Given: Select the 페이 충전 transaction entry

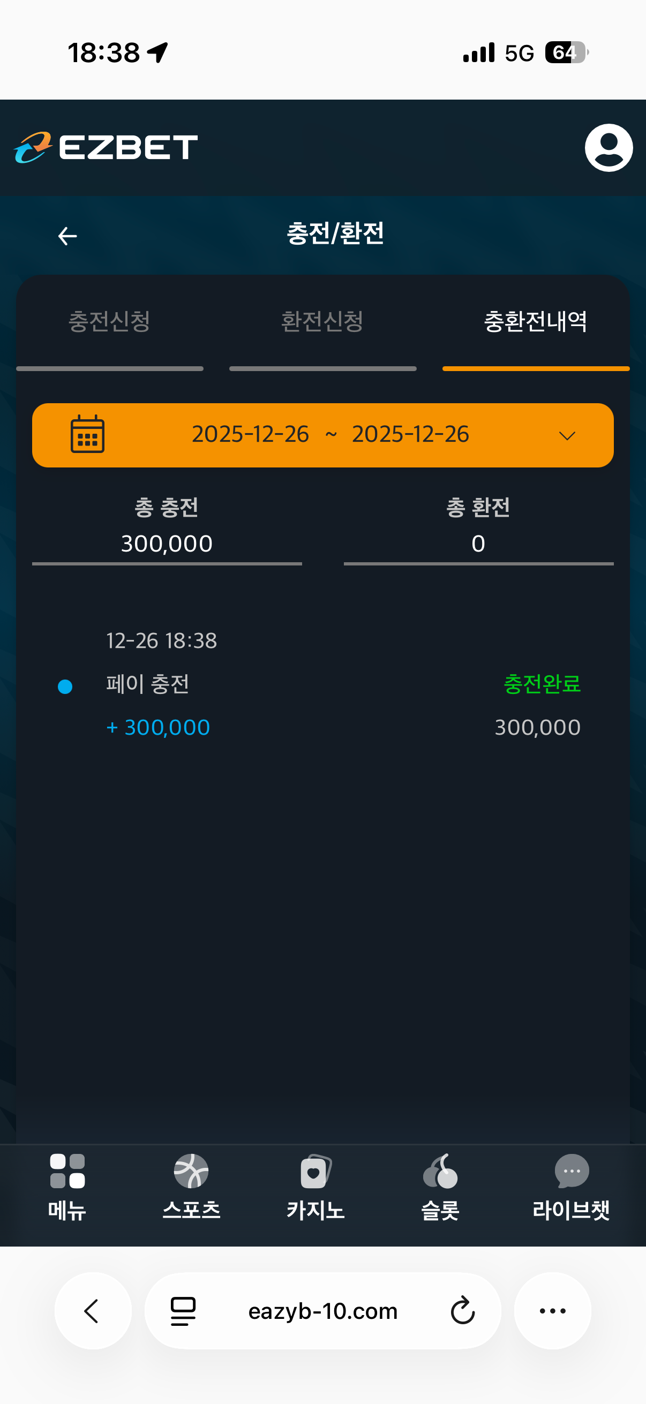Looking at the screenshot, I should [147, 684].
